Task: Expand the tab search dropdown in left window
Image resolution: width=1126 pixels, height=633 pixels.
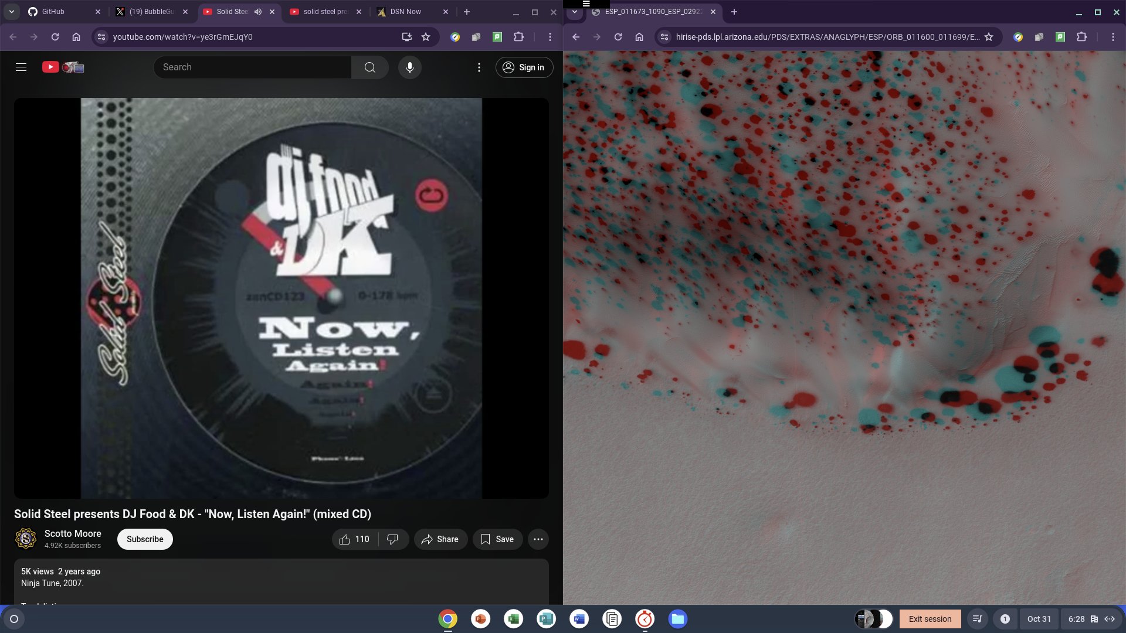Action: click(11, 12)
